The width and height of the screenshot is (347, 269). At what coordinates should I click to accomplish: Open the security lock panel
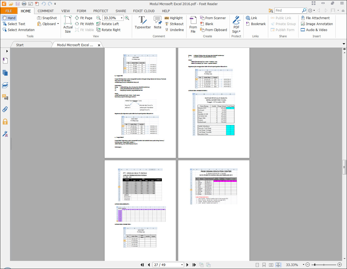5,122
